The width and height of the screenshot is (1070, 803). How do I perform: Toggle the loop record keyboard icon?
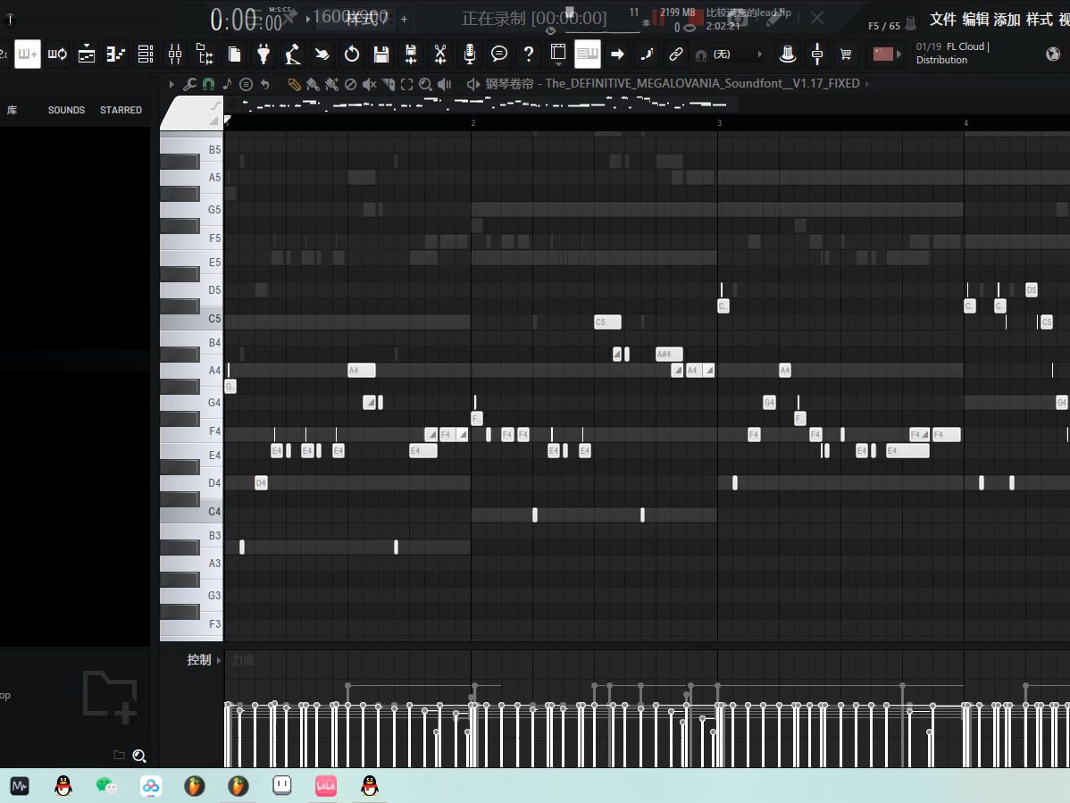57,54
